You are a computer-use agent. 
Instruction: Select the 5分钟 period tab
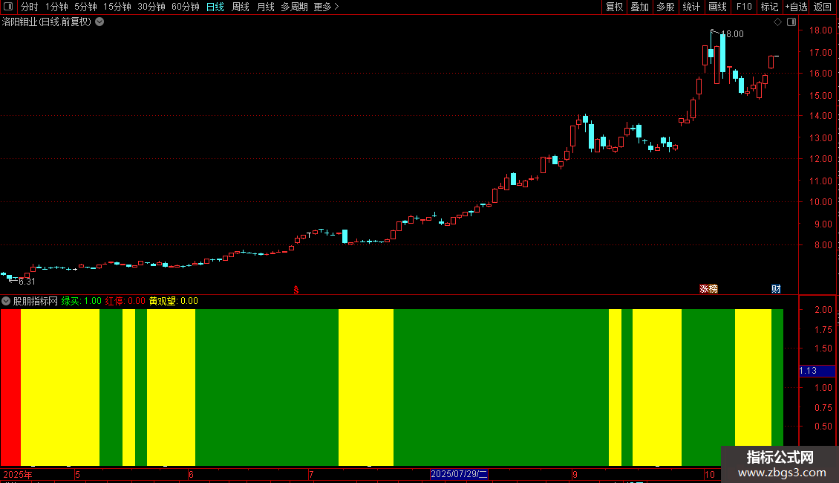[x=85, y=7]
